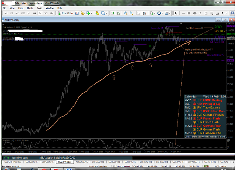This screenshot has height=170, width=237.
Task: Click the terminal window toolbar icon
Action: click(103, 13)
